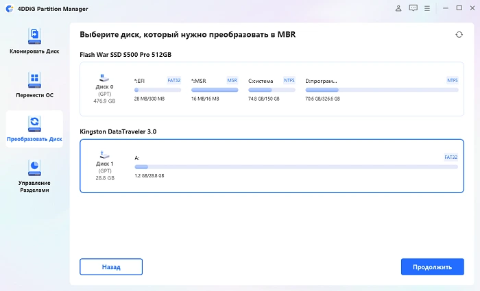
Task: Click the *:EFI partition usage bar
Action: pos(158,90)
